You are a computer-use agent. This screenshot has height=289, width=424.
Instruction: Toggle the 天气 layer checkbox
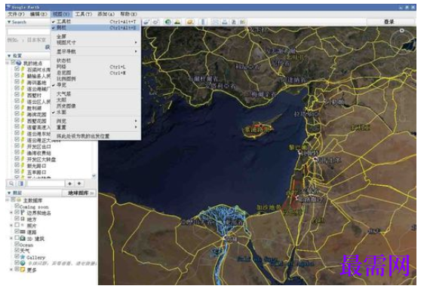click(x=17, y=251)
